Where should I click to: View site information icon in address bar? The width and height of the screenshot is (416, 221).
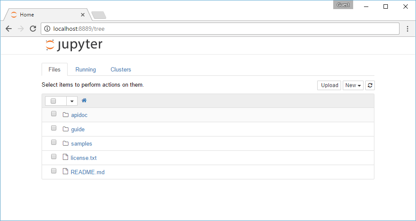[x=47, y=29]
